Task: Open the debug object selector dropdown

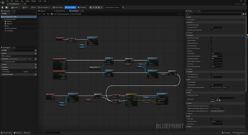Action: [113, 7]
